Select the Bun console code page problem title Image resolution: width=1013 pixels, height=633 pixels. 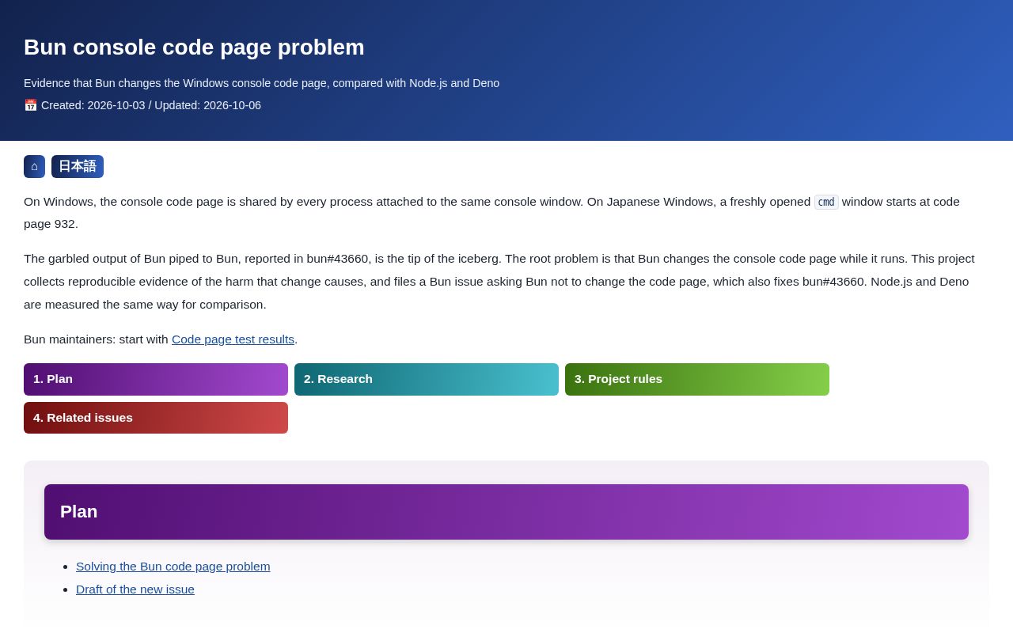(194, 47)
